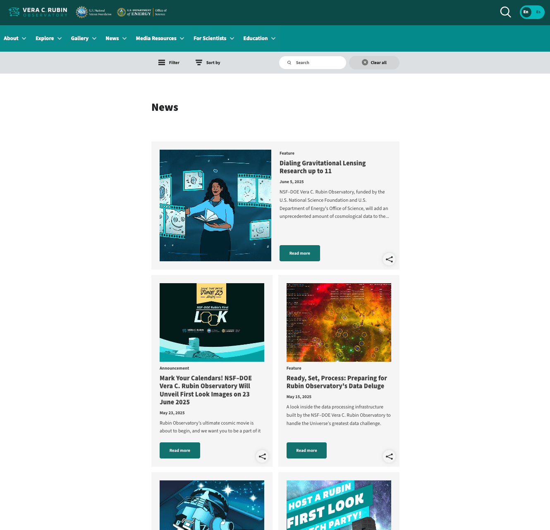This screenshot has width=550, height=530.
Task: Toggle English with the En button
Action: (x=526, y=12)
